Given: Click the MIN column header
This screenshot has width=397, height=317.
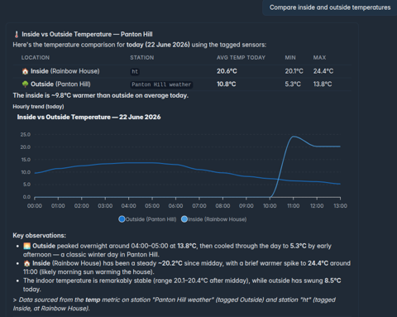Looking at the screenshot, I should (290, 58).
